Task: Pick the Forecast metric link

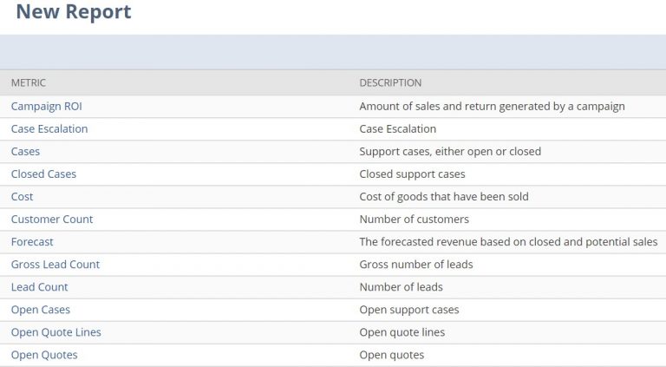Action: point(32,241)
